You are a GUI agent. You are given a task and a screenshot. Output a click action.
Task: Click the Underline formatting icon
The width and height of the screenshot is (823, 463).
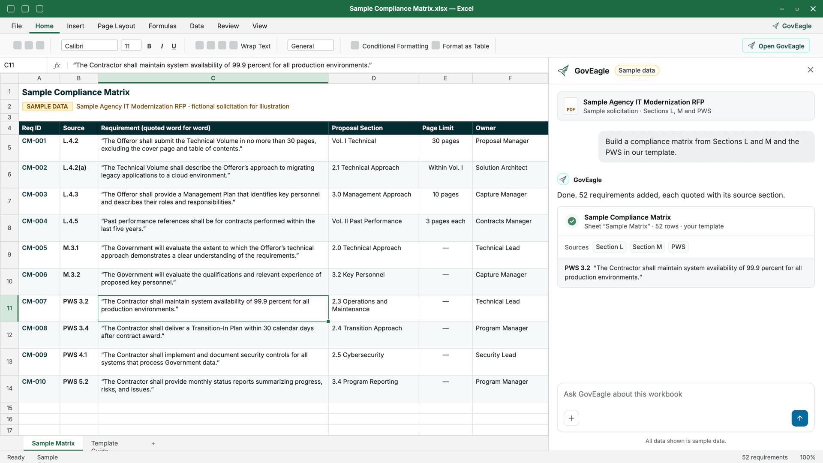(x=174, y=46)
